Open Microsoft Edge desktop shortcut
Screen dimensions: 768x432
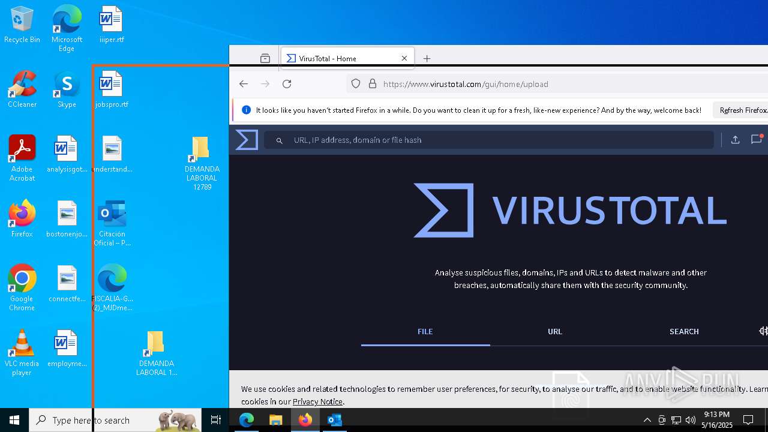(67, 28)
